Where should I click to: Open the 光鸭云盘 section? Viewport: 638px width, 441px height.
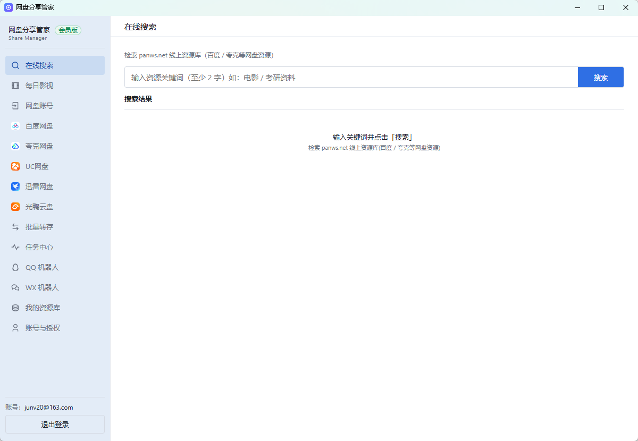point(55,207)
